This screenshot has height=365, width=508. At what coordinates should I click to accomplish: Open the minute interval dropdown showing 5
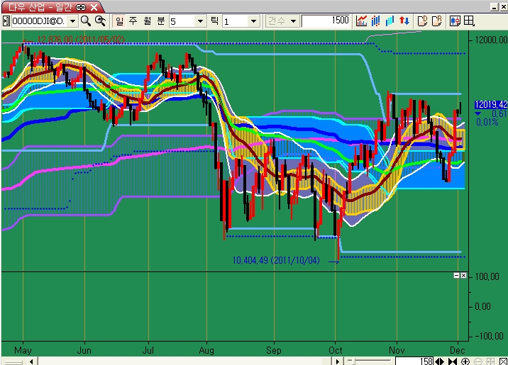coord(200,21)
